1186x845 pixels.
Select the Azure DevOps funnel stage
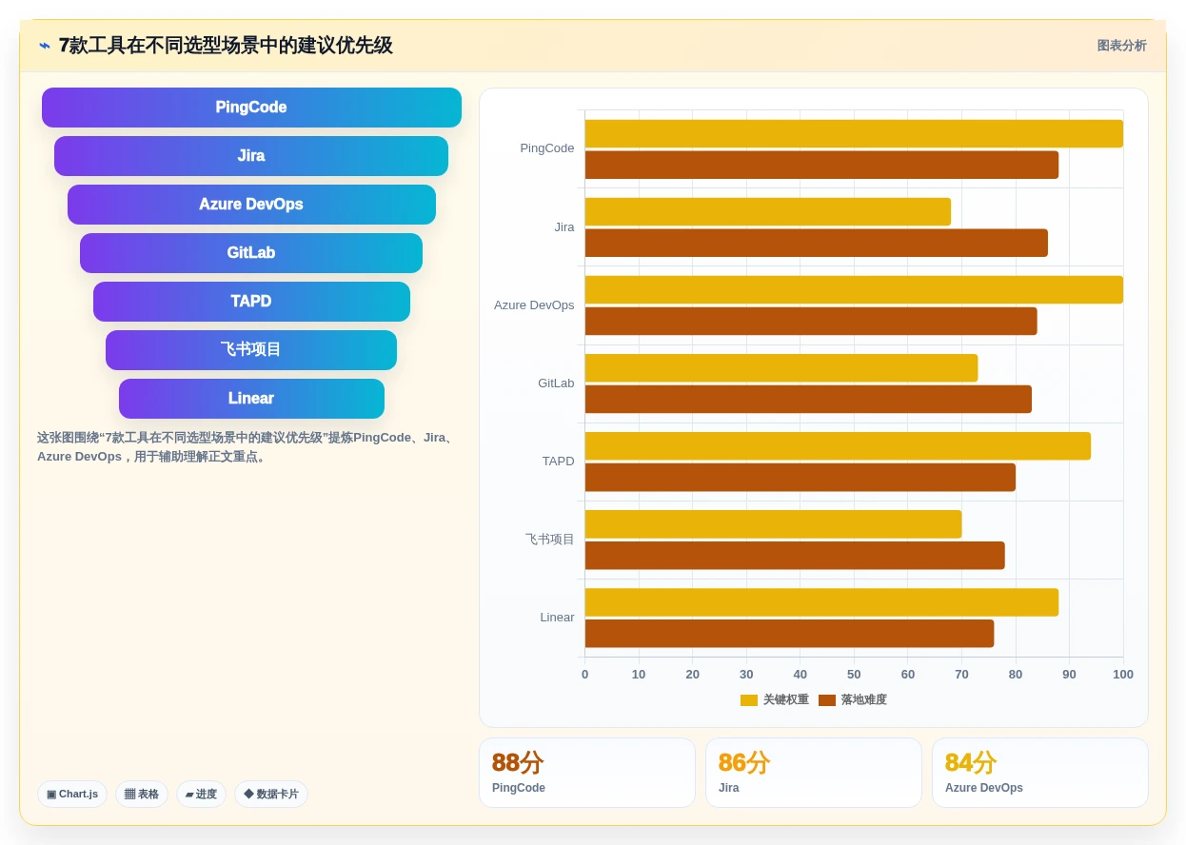pos(251,205)
